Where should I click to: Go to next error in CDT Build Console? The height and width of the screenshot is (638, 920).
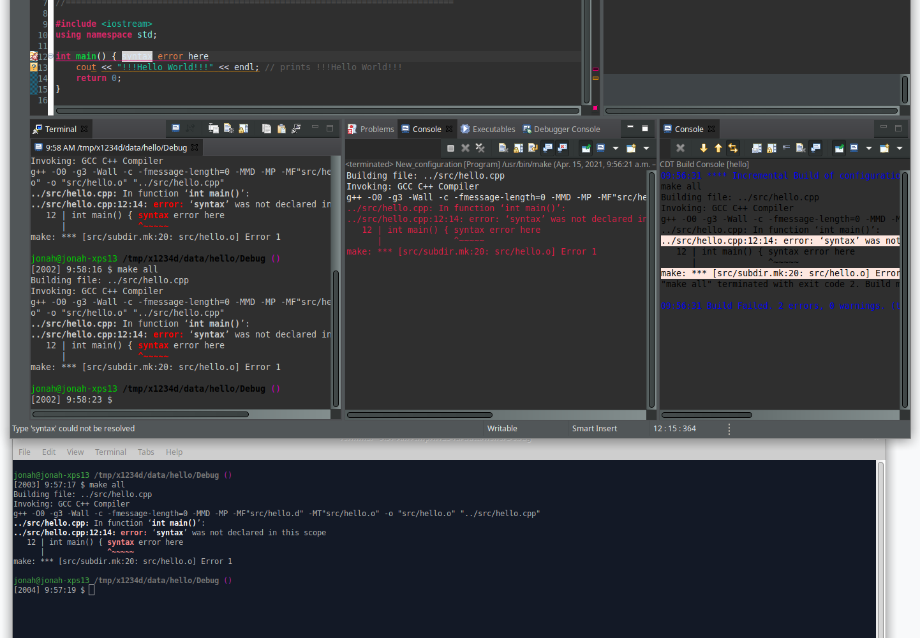coord(703,148)
